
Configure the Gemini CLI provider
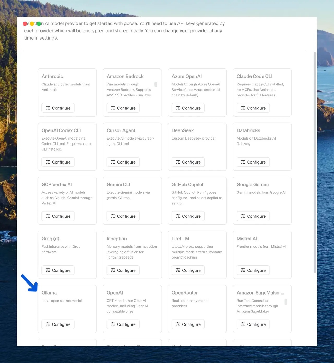click(x=123, y=216)
